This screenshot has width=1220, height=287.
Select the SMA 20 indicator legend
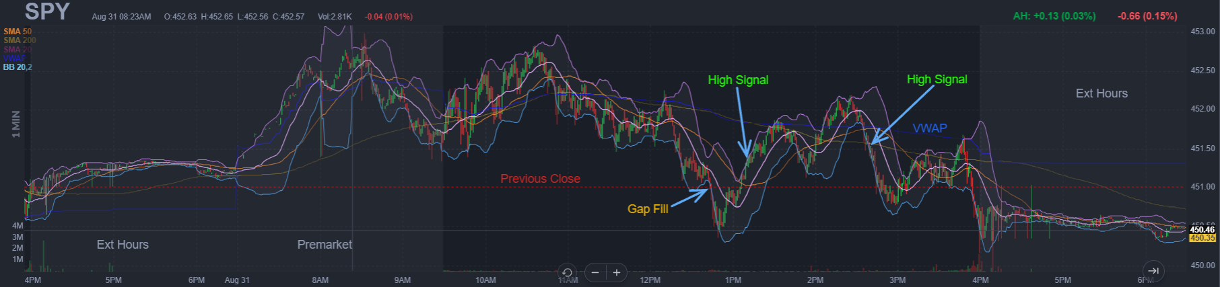[x=18, y=50]
